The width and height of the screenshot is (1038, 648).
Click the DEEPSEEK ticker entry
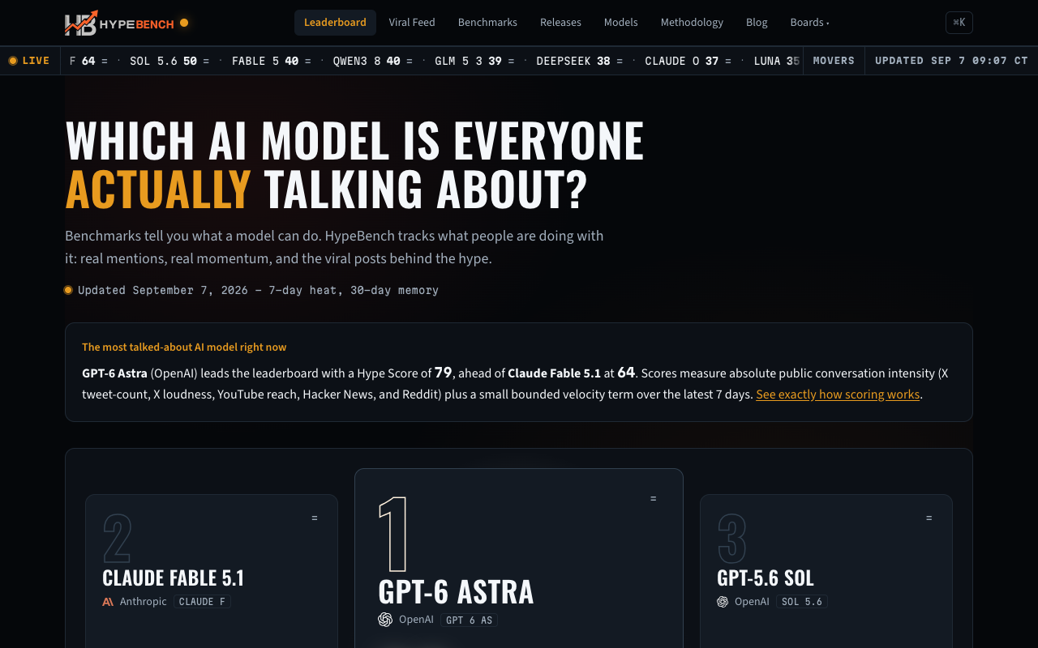[580, 61]
